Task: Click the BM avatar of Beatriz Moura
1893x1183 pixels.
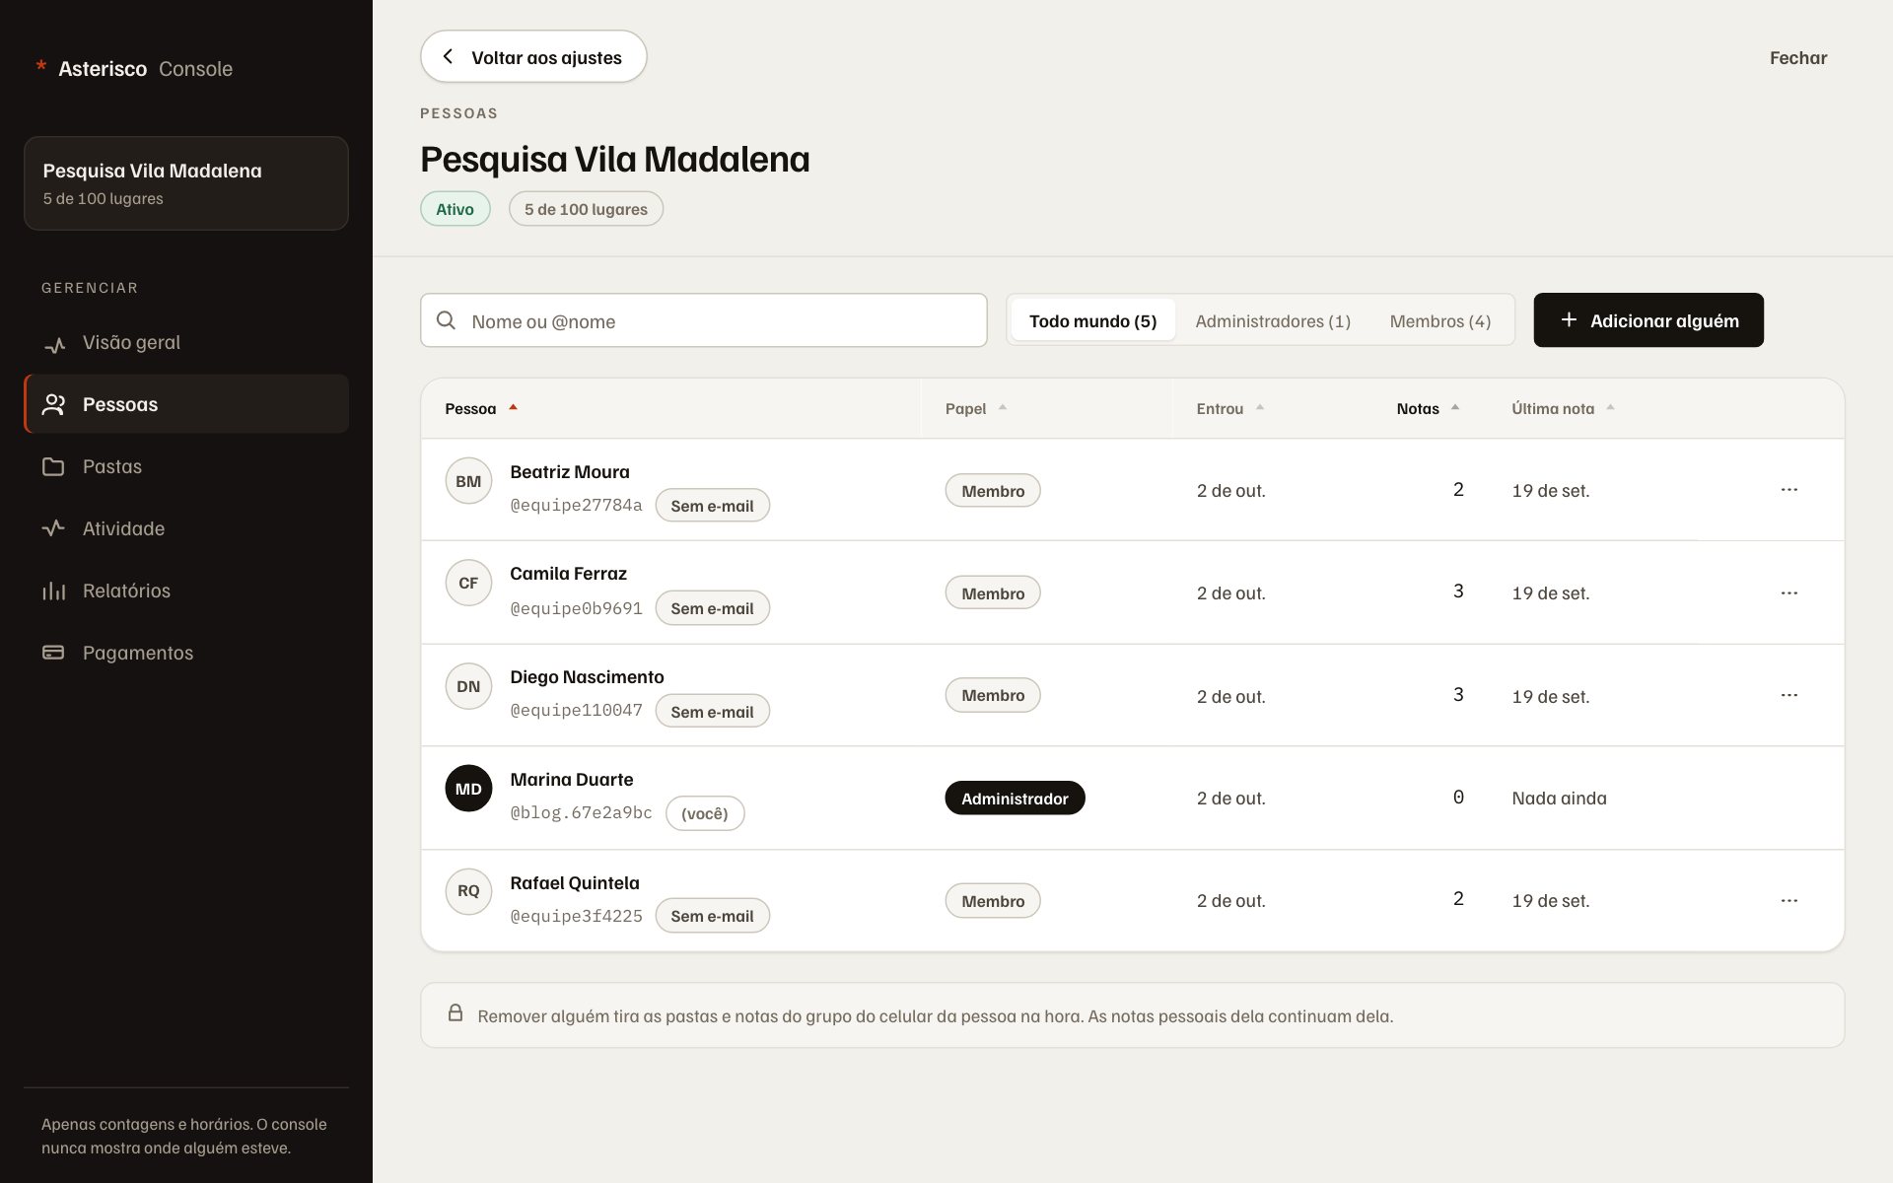Action: point(468,481)
